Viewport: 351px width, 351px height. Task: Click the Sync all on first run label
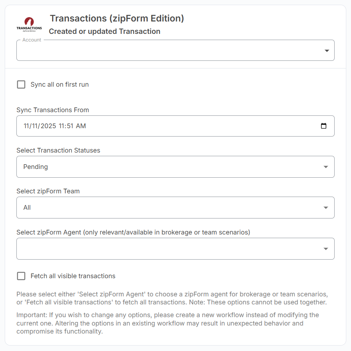pos(60,84)
